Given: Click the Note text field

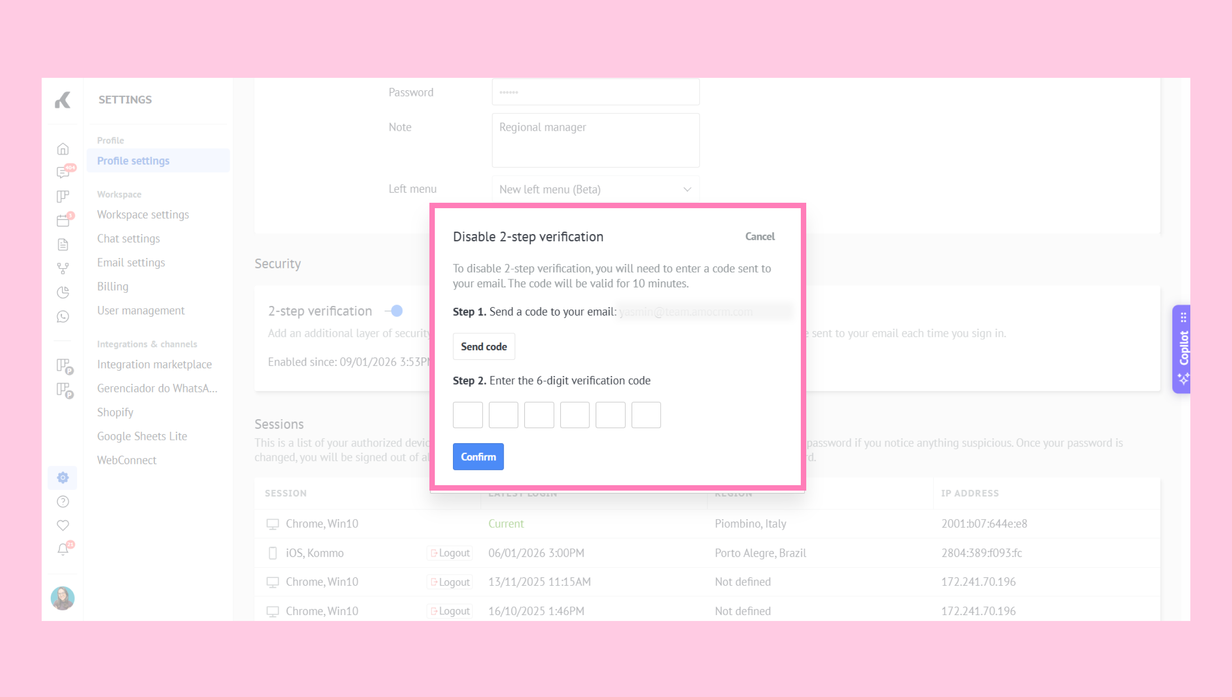Looking at the screenshot, I should coord(596,140).
